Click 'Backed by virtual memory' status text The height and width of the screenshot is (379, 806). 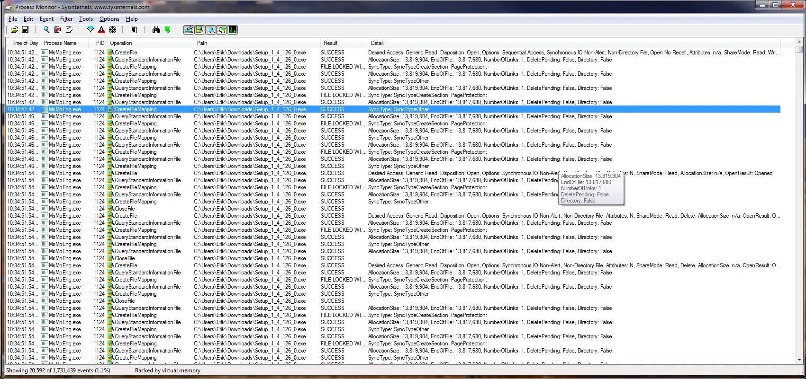tap(168, 370)
